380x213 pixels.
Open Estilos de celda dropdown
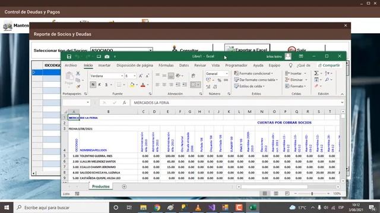249,86
